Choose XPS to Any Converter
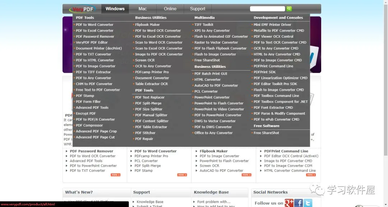This screenshot has width=388, height=207. tap(212, 30)
